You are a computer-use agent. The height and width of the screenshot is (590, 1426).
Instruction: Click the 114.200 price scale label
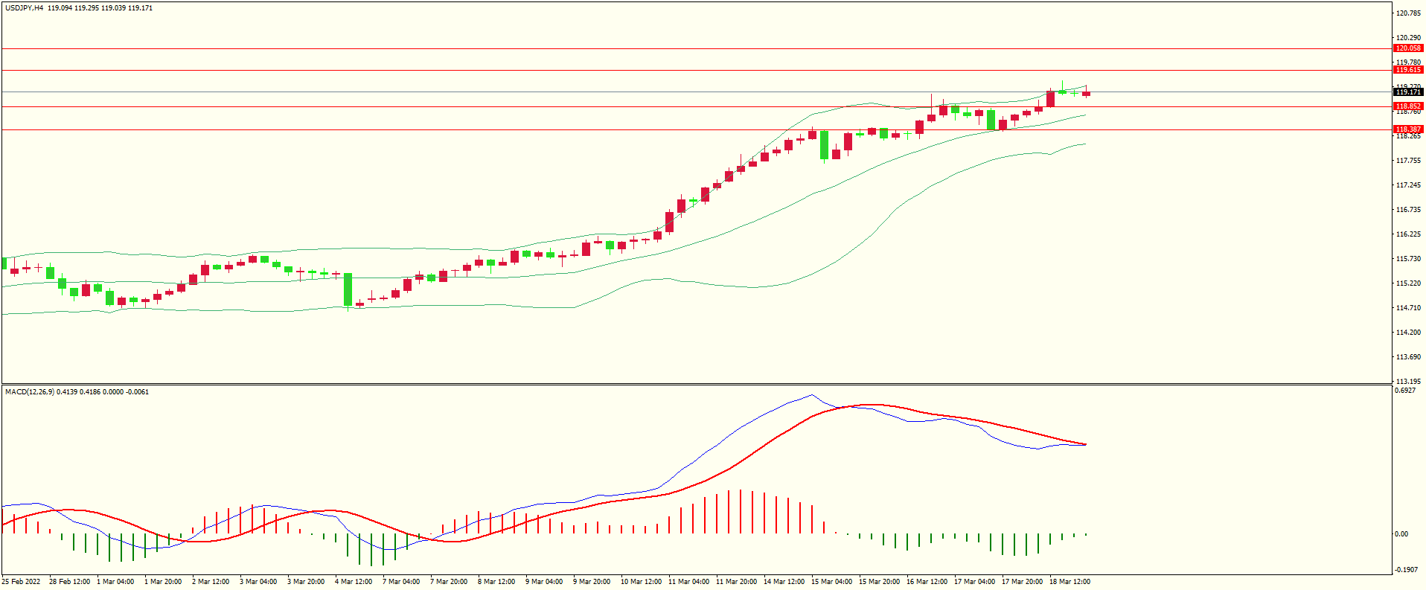coord(1409,333)
